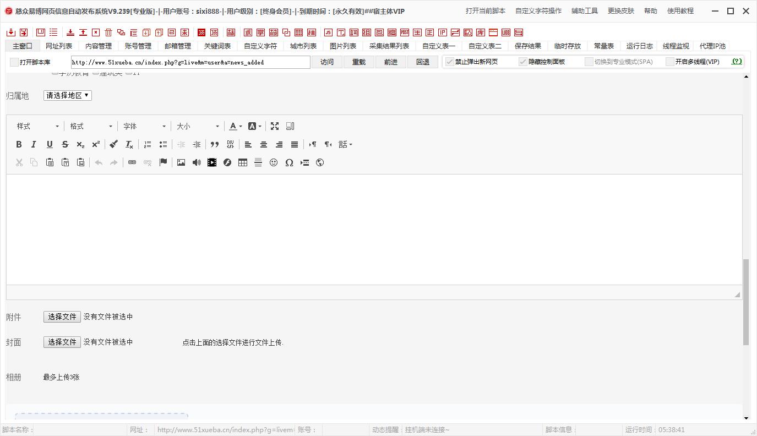Insert a numbered list
This screenshot has height=436, width=757.
coord(148,144)
